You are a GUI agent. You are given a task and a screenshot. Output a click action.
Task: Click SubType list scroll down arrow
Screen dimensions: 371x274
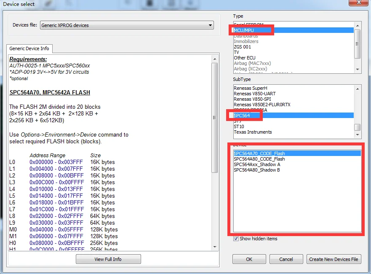pyautogui.click(x=358, y=134)
